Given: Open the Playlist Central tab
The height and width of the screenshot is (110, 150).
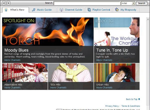Looking at the screenshot, I should click(98, 10).
